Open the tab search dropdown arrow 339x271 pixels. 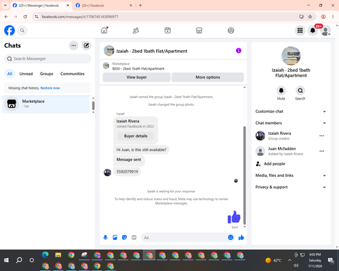click(x=5, y=5)
